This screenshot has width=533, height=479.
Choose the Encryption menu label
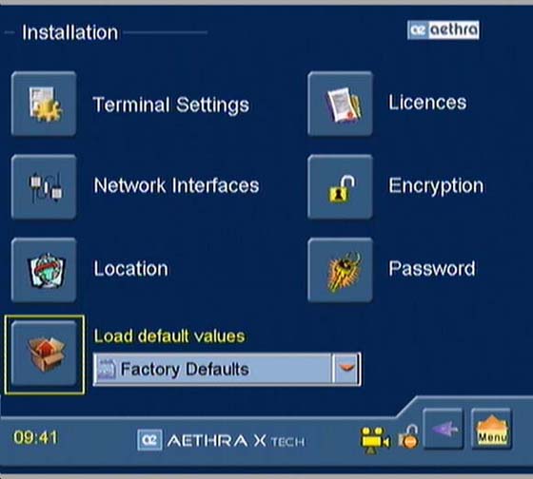point(436,186)
